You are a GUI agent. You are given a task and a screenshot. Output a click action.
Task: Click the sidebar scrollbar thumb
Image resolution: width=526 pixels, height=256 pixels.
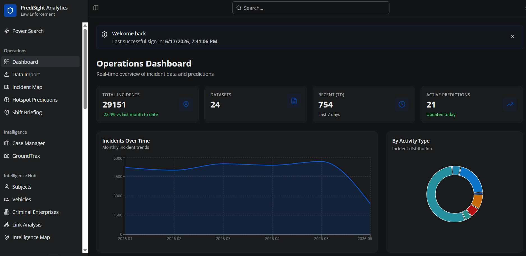pos(85,69)
